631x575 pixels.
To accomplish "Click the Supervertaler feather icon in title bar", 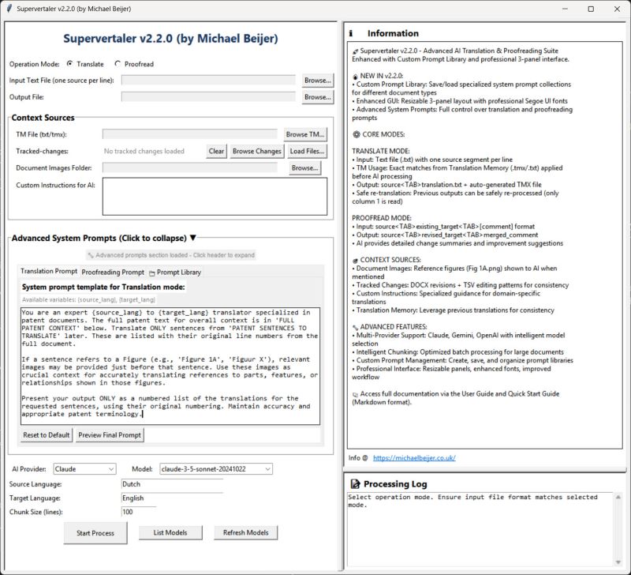I will (x=9, y=9).
